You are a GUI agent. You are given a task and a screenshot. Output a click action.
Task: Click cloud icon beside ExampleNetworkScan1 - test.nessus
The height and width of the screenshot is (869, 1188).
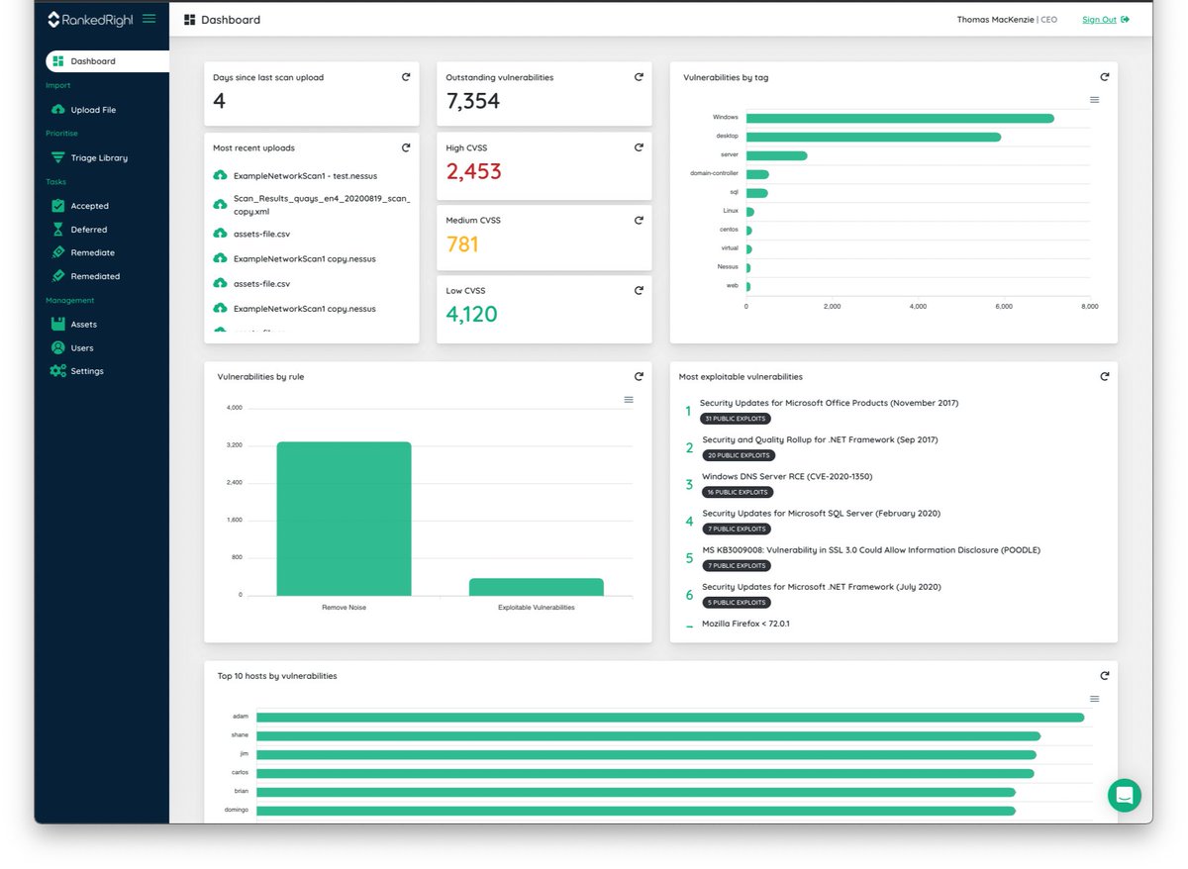pos(220,175)
